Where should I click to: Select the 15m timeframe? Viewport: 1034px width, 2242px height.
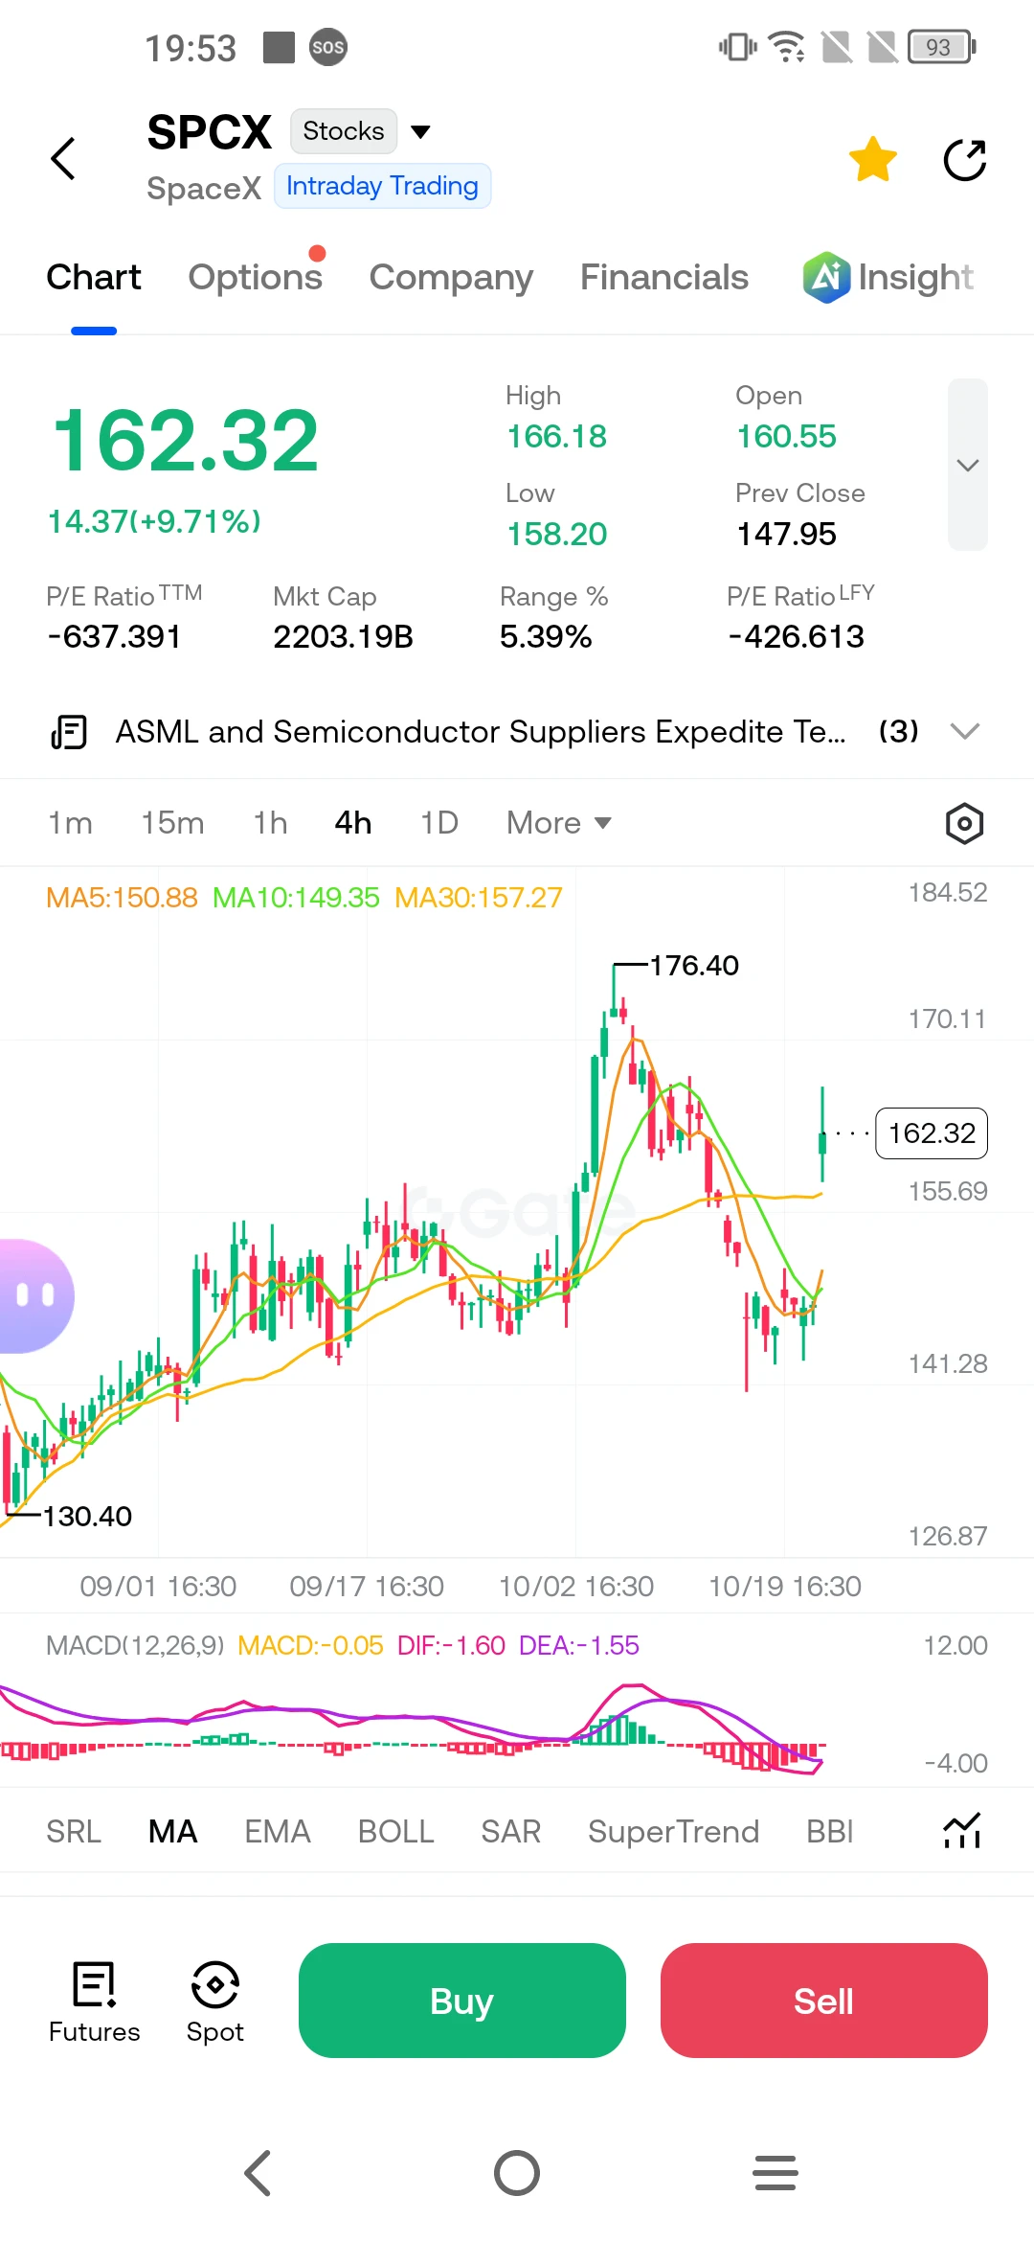(172, 823)
